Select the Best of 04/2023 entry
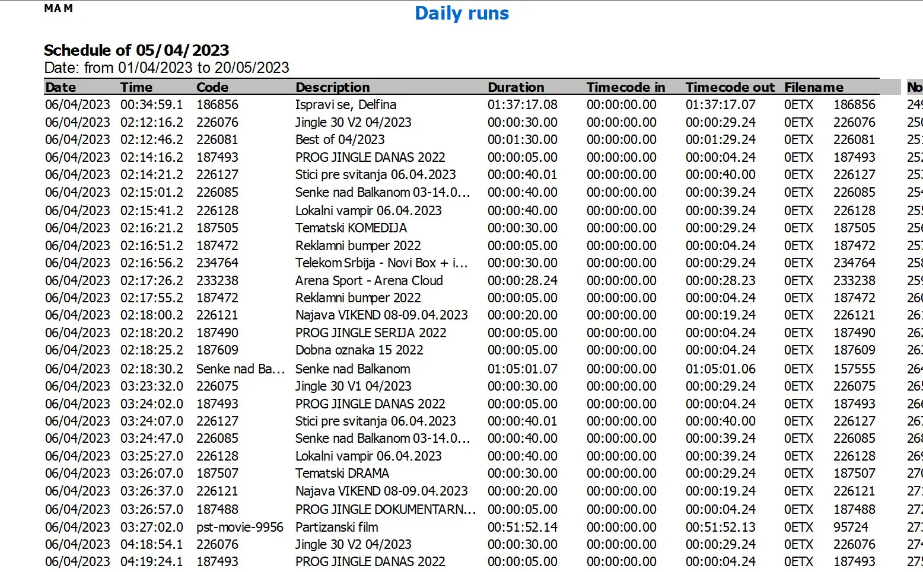The height and width of the screenshot is (572, 923). [x=340, y=140]
